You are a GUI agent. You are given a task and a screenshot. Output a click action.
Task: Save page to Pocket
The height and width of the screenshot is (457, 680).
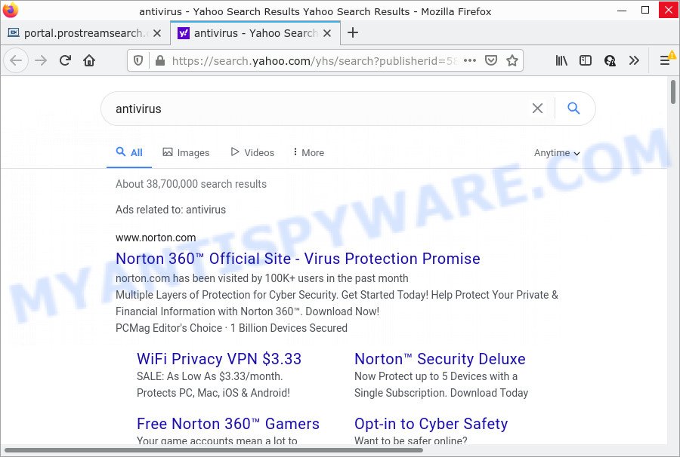491,60
